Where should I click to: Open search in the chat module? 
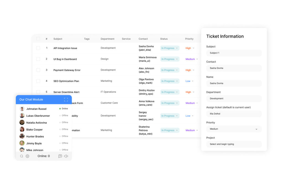pyautogui.click(x=22, y=156)
